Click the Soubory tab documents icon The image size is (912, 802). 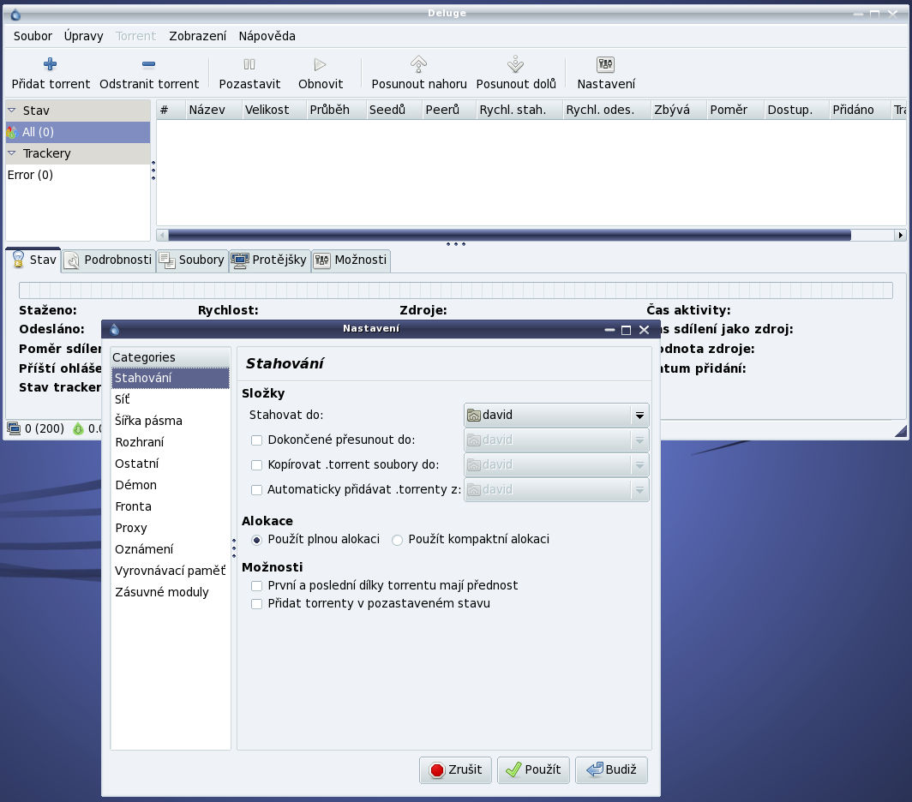coord(167,260)
